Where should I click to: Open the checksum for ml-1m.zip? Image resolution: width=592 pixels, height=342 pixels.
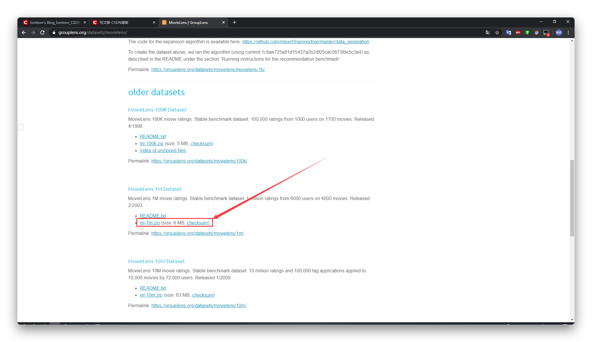coord(197,223)
